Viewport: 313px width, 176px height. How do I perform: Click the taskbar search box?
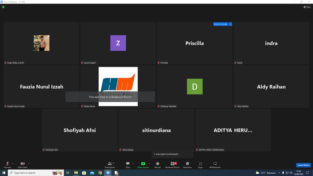click(x=36, y=173)
